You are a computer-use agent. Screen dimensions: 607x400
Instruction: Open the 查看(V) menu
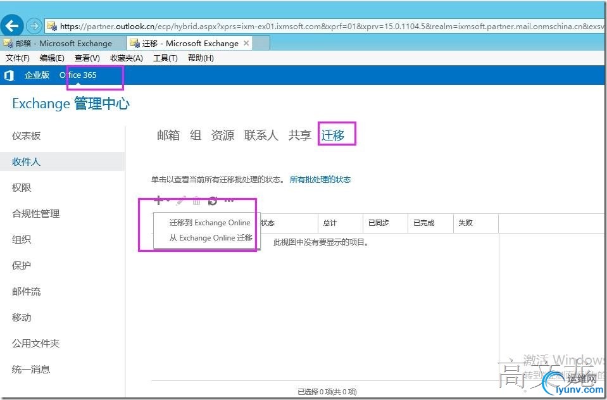tap(87, 58)
